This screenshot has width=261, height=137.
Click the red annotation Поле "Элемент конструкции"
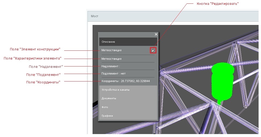(35, 49)
